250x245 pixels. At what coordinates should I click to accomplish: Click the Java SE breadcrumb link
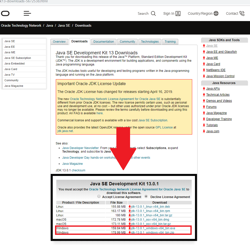[x=64, y=26]
